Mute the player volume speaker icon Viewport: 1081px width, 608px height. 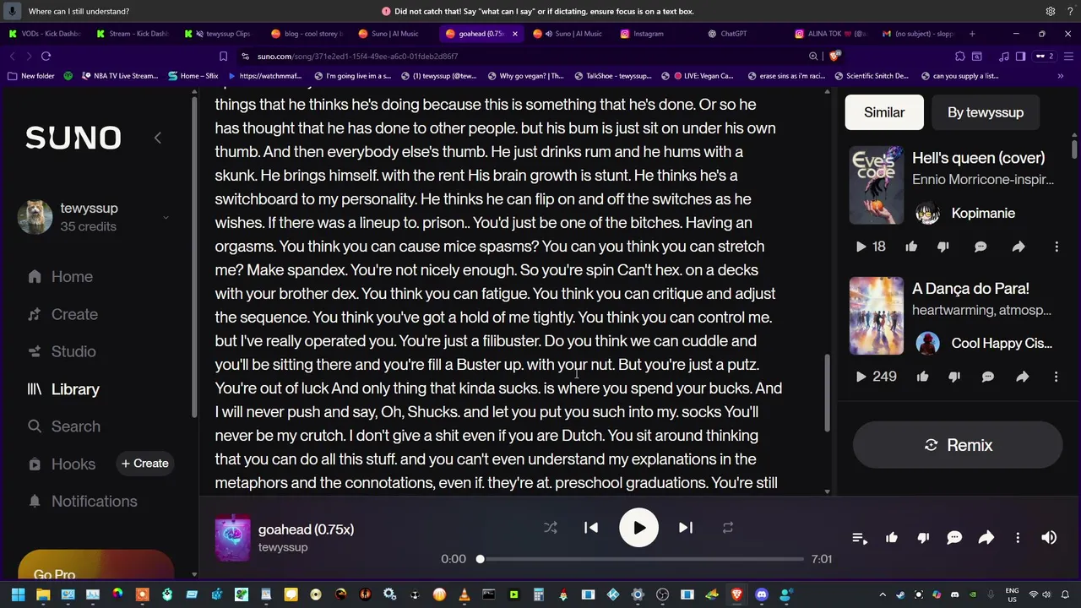pyautogui.click(x=1049, y=538)
